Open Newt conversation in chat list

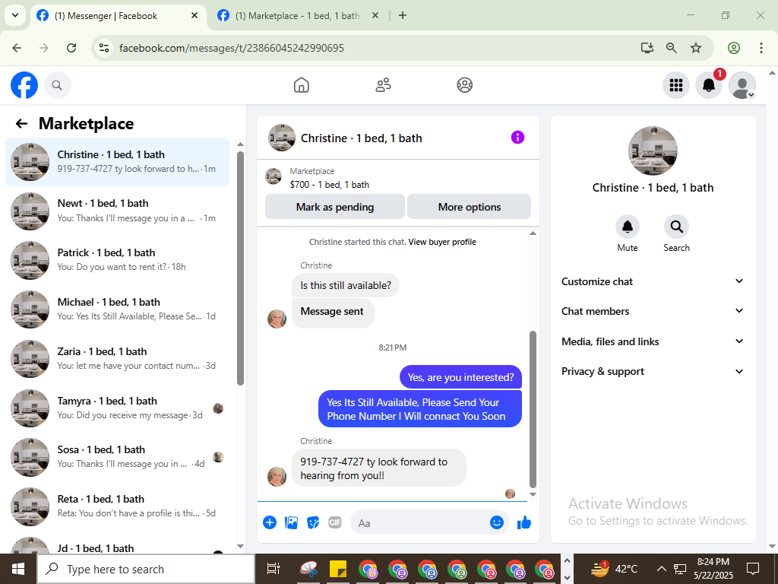(118, 211)
